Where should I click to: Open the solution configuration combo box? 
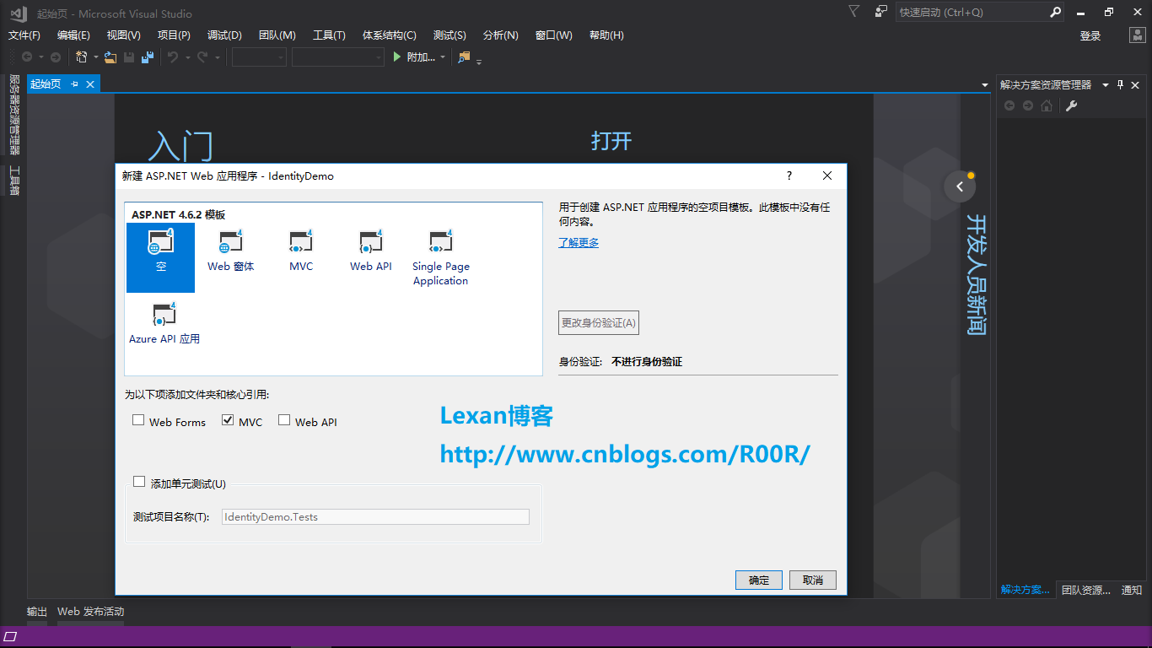259,57
